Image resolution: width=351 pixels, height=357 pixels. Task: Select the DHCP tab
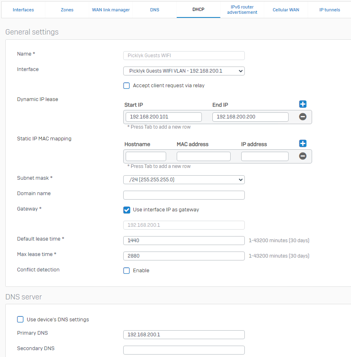click(198, 10)
